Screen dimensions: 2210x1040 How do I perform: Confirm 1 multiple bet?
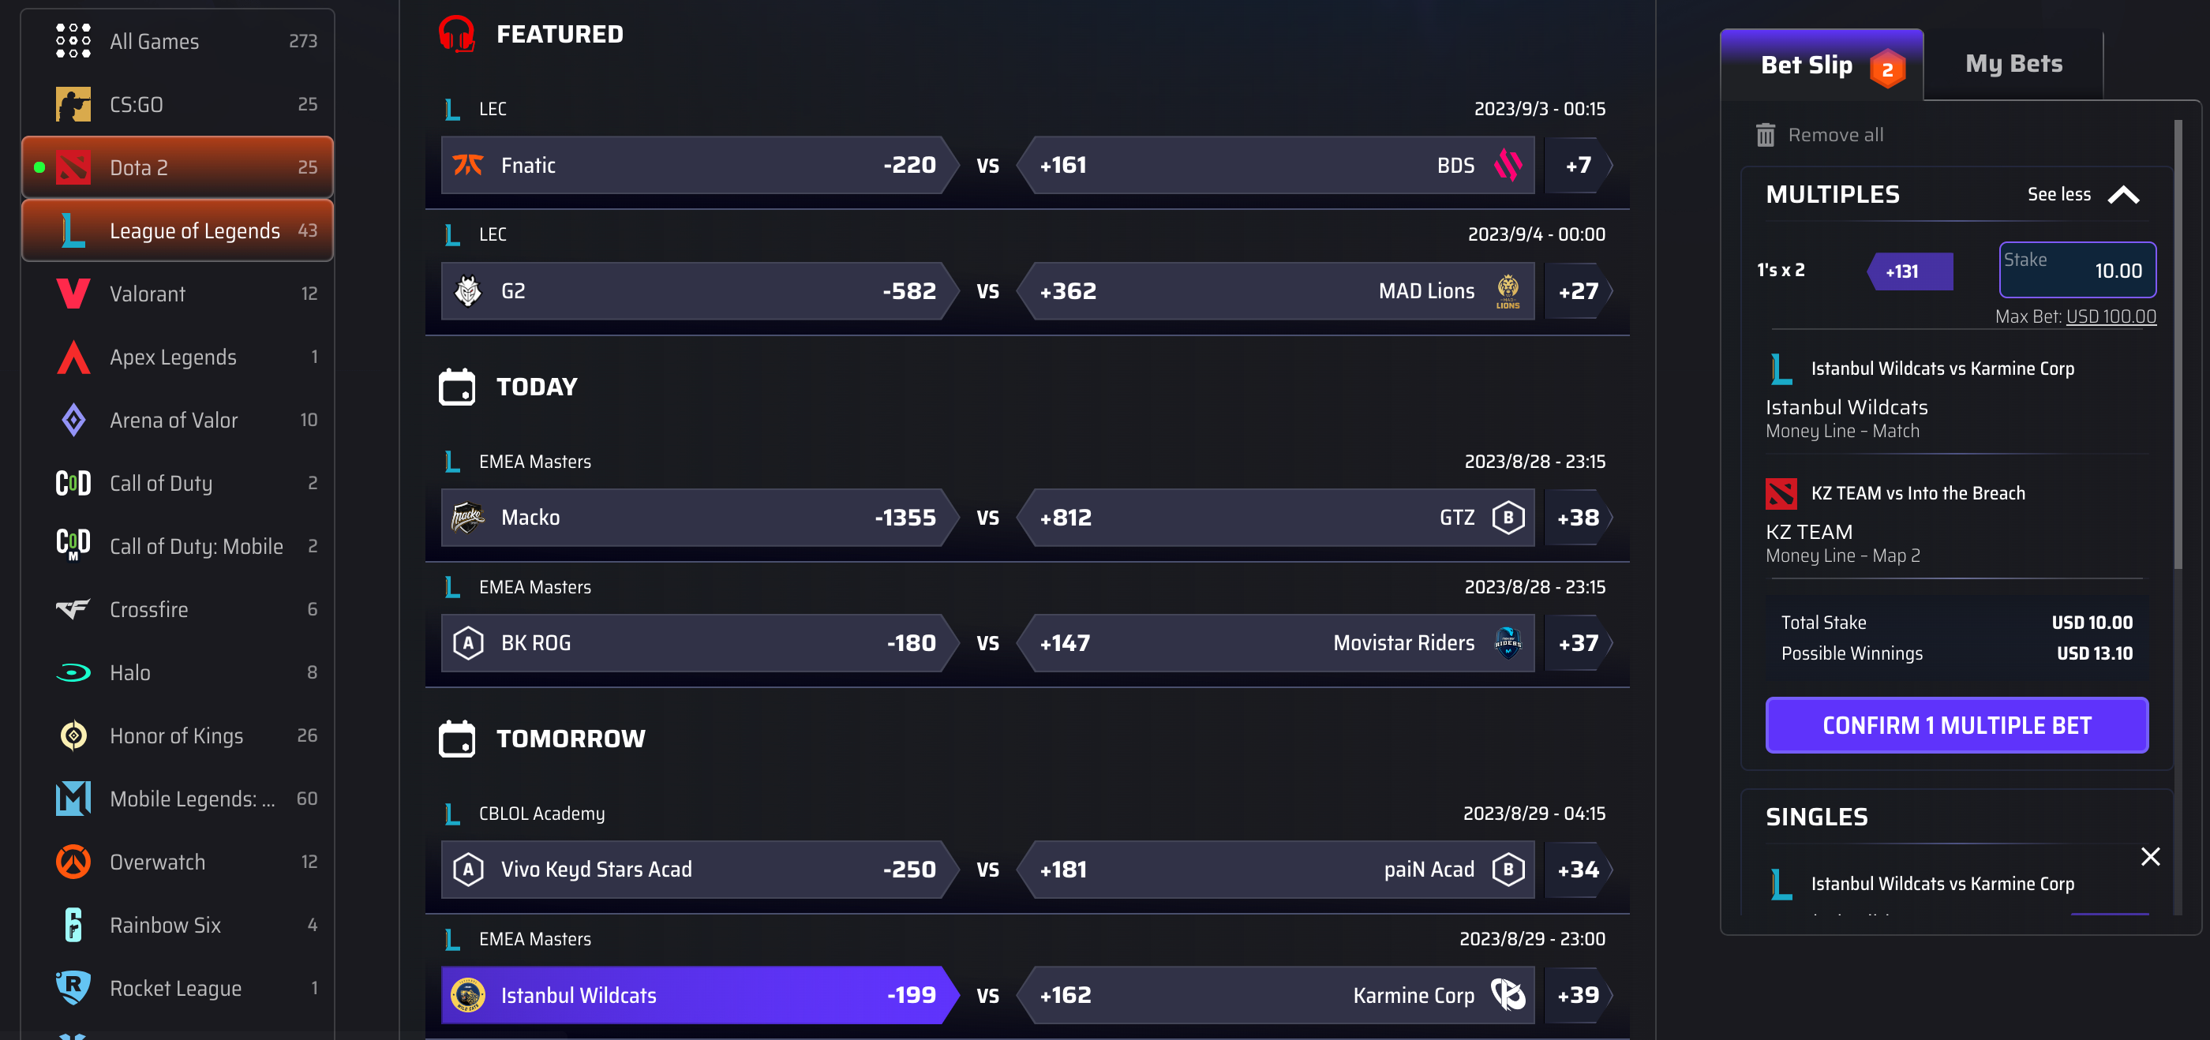click(x=1956, y=725)
